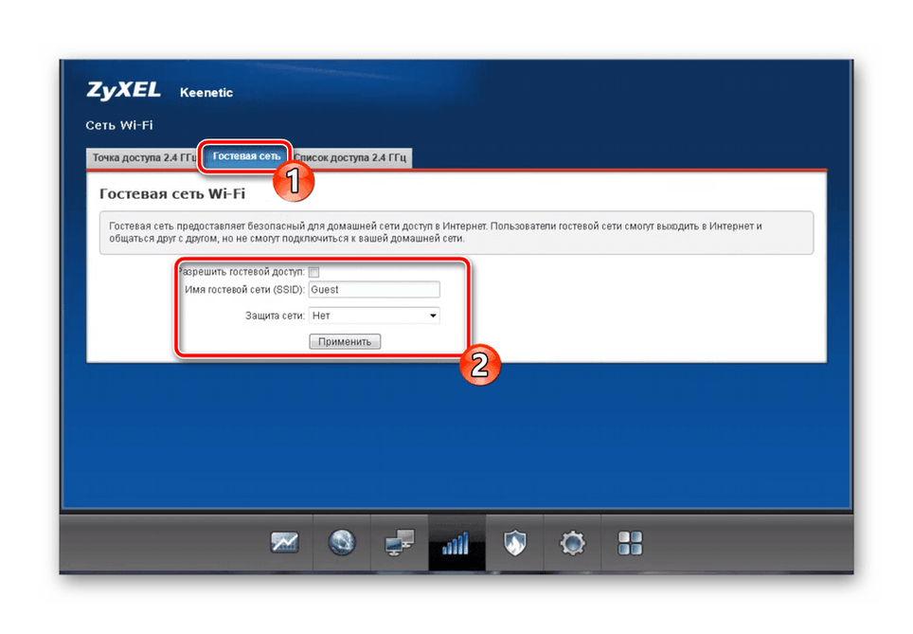Focus the guest SSID field containing Guest
This screenshot has width=913, height=634.
[x=374, y=290]
